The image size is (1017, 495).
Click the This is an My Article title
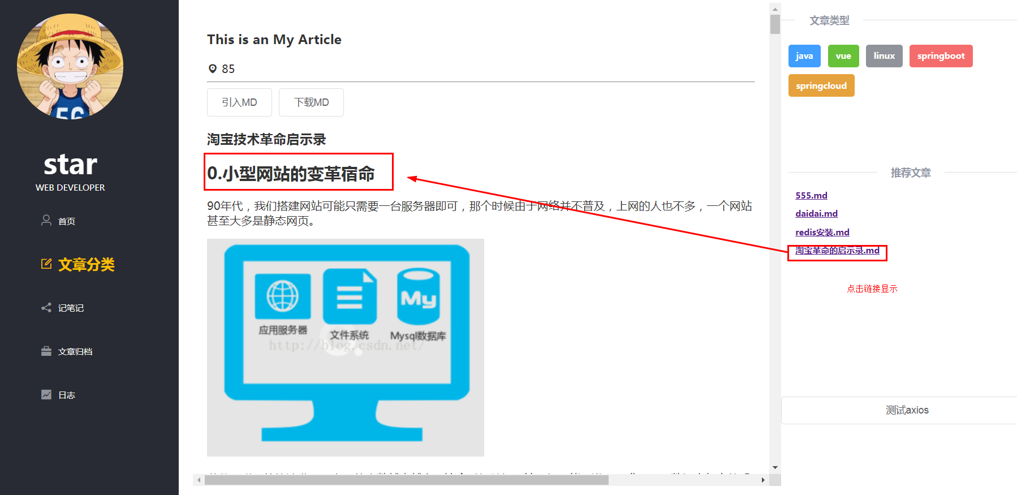[274, 40]
